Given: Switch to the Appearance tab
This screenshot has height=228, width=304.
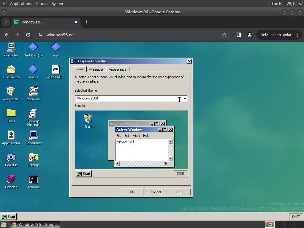Looking at the screenshot, I should (x=118, y=69).
